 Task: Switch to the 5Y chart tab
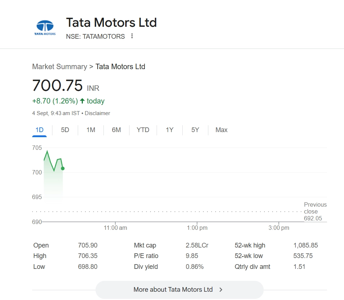point(195,130)
